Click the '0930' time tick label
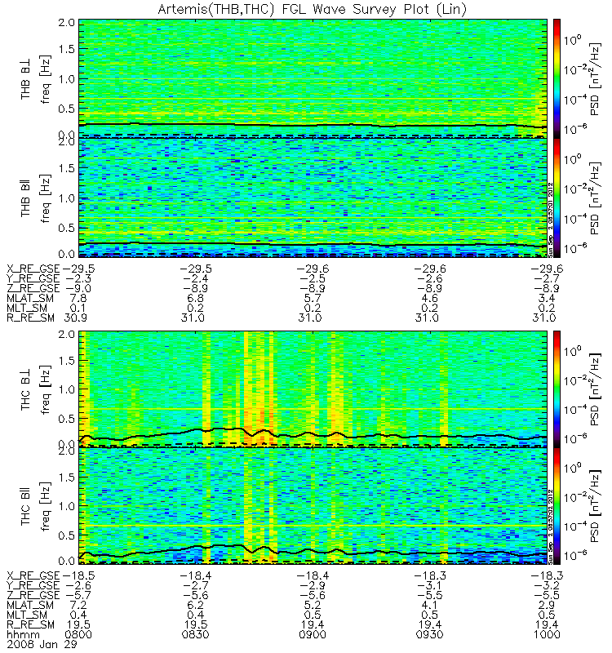The image size is (612, 653). 430,635
